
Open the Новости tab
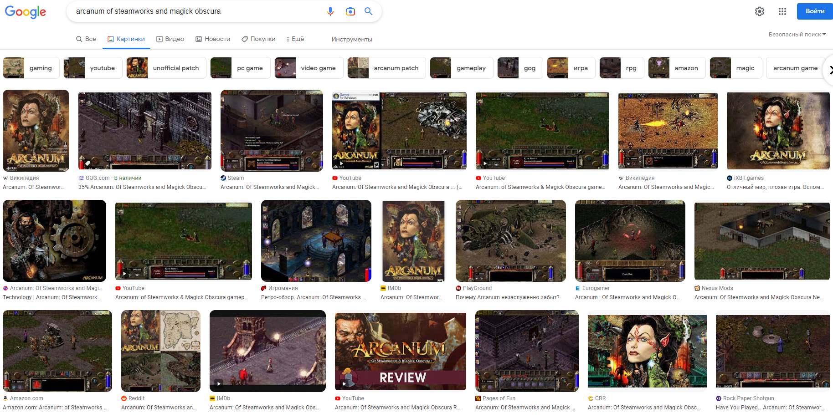point(213,39)
